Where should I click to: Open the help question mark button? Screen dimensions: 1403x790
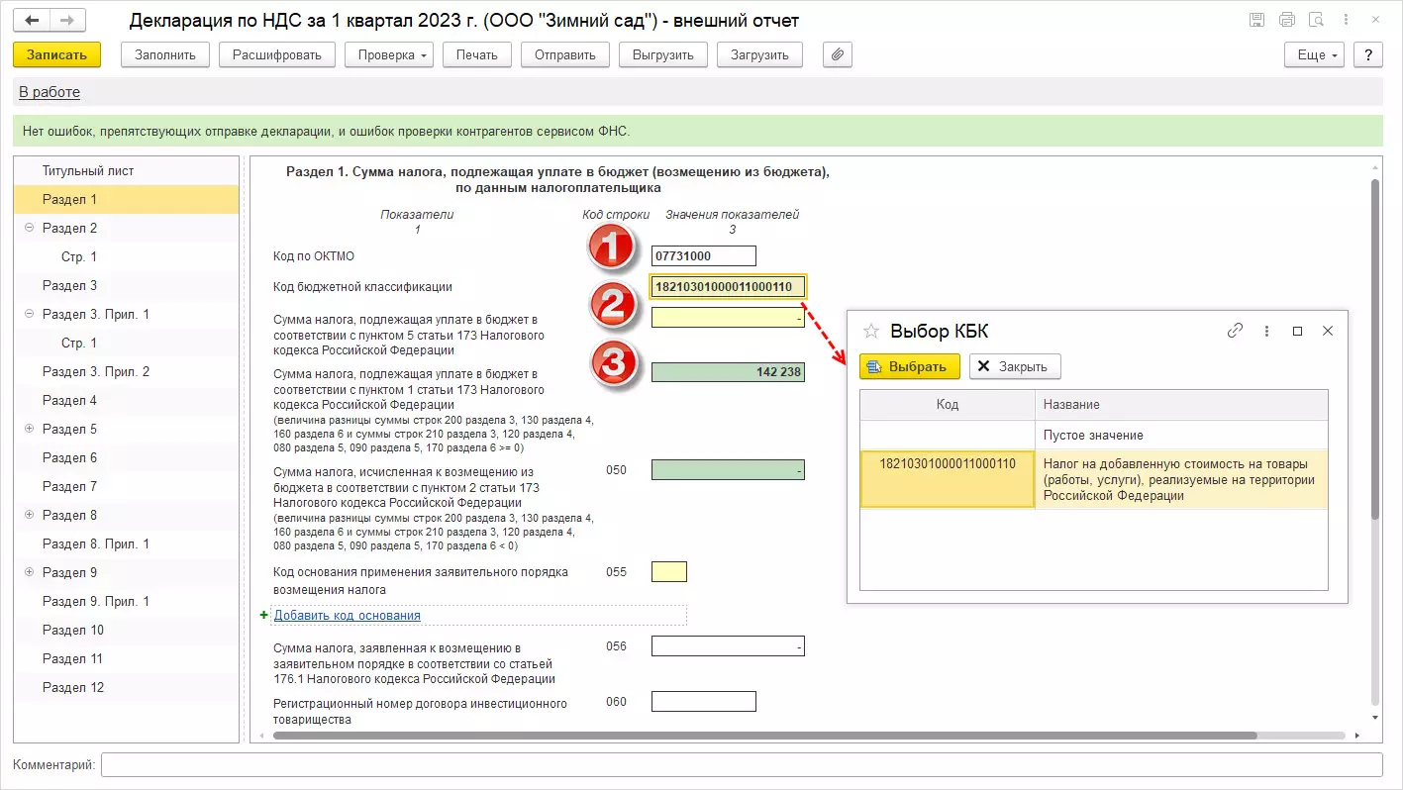(x=1367, y=54)
